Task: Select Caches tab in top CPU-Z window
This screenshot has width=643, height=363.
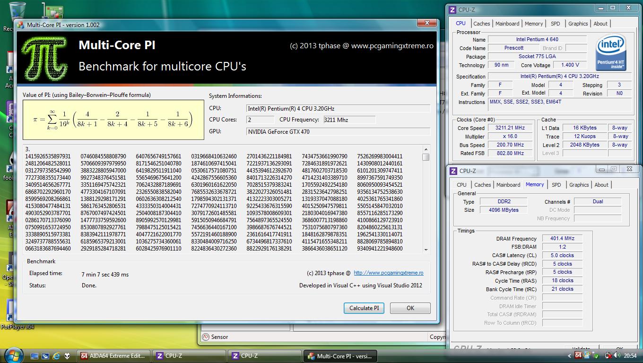Action: tap(482, 24)
